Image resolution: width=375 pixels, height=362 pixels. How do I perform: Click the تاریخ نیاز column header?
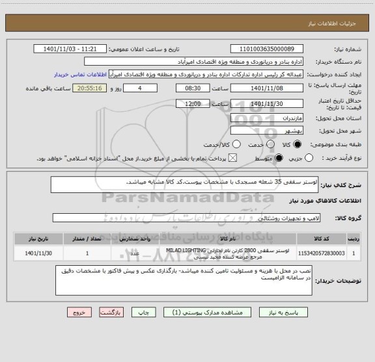(38, 239)
